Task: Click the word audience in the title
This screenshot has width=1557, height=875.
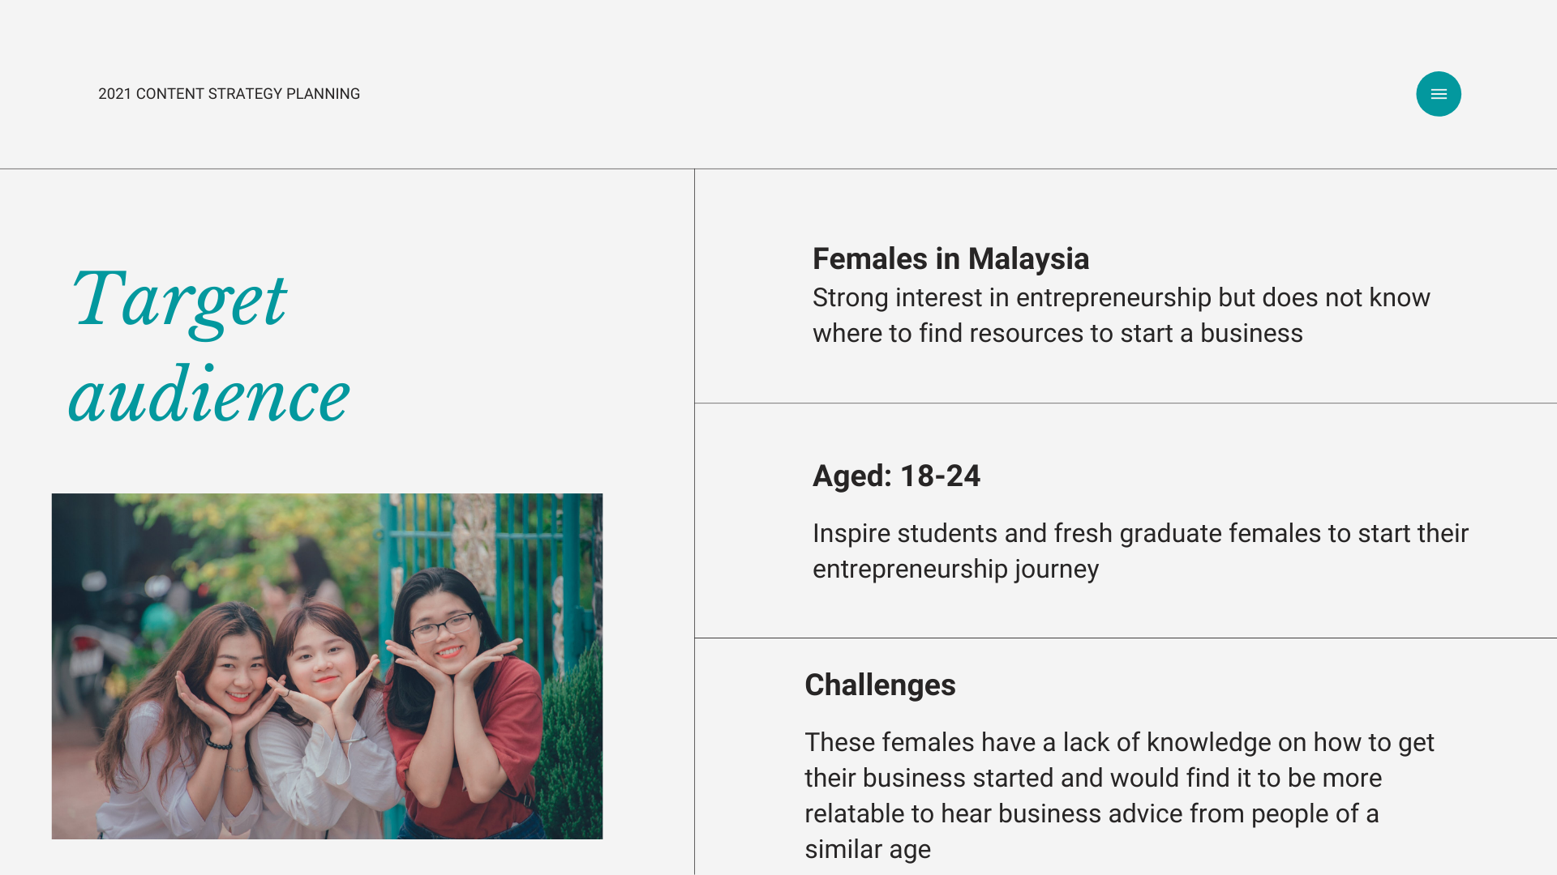Action: tap(209, 395)
